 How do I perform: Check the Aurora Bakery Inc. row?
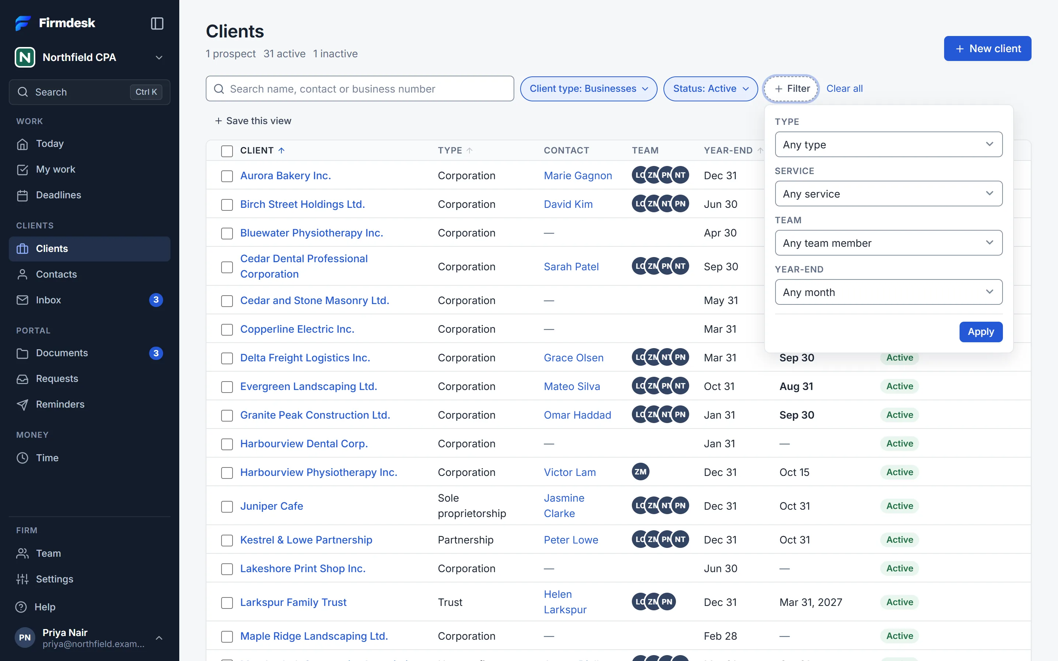[x=227, y=176]
